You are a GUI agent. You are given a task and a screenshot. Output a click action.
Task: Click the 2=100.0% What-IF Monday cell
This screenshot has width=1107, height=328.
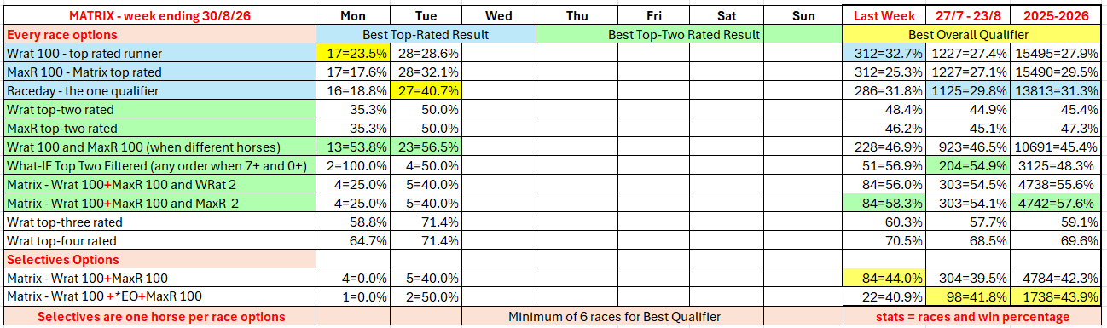(352, 166)
